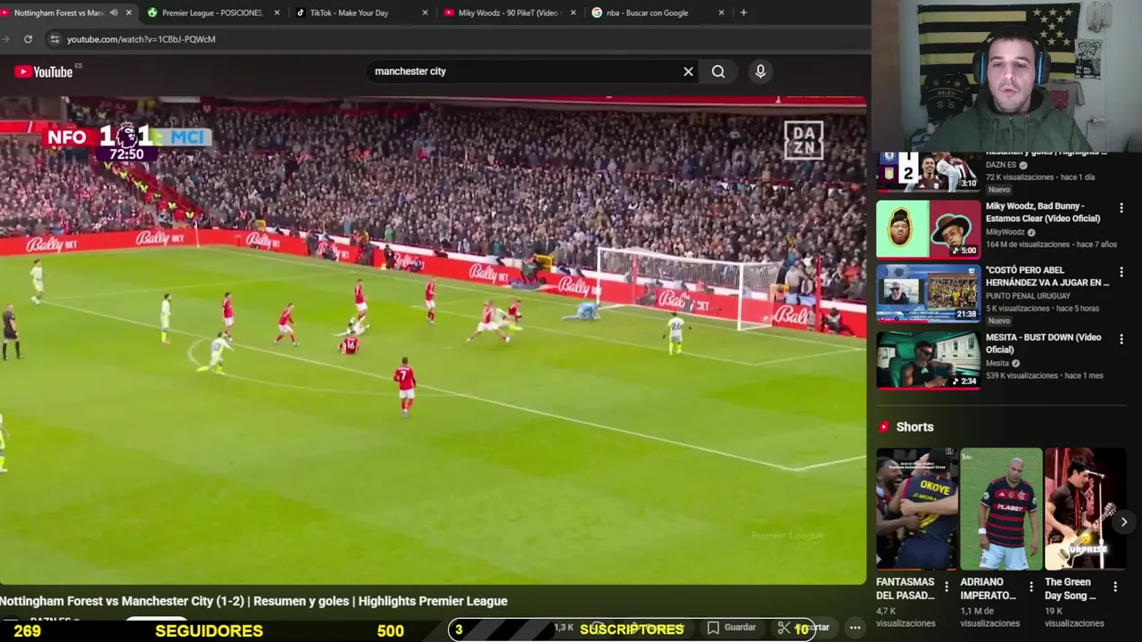
Task: Save video with Guardar bookmark button
Action: coord(732,628)
